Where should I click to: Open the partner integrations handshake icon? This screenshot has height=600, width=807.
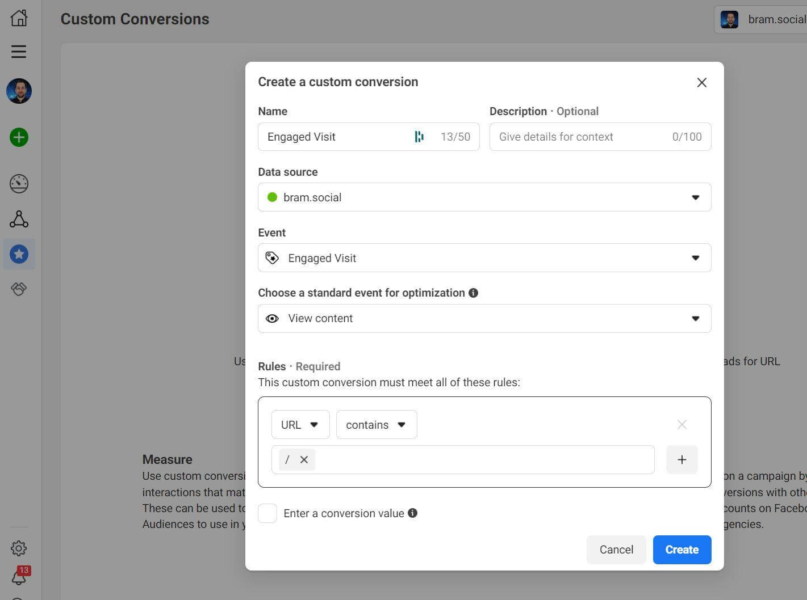click(19, 289)
